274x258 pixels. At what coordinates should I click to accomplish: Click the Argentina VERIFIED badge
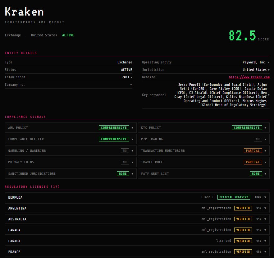coord(243,208)
